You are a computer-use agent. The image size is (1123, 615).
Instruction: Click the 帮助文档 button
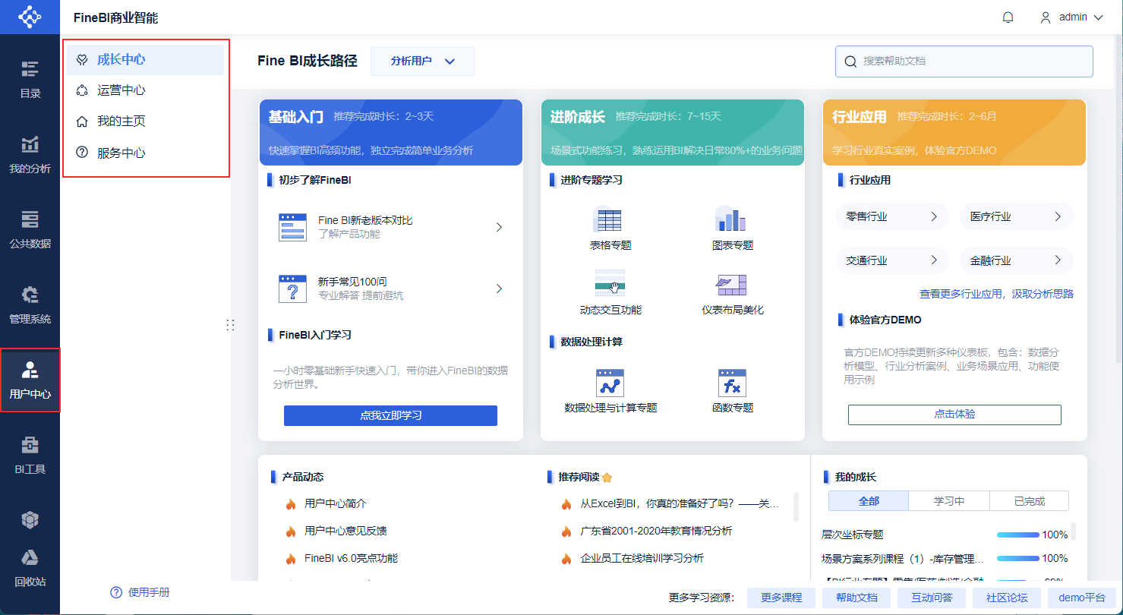tap(856, 598)
